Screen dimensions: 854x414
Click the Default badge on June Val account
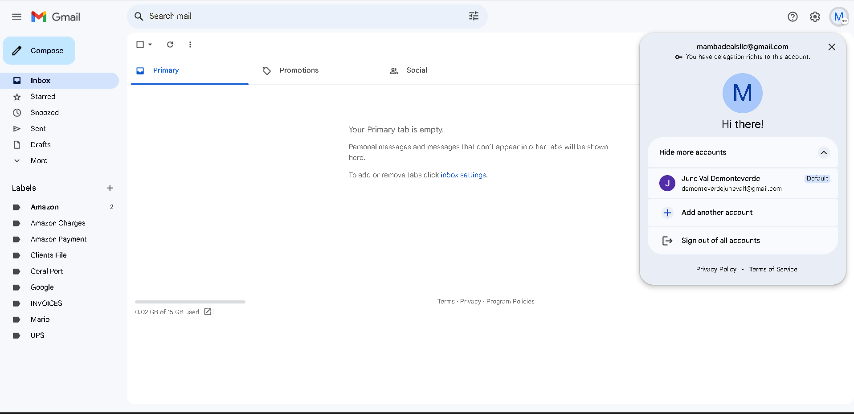pos(817,178)
